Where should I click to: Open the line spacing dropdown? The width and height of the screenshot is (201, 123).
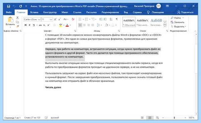99,25
